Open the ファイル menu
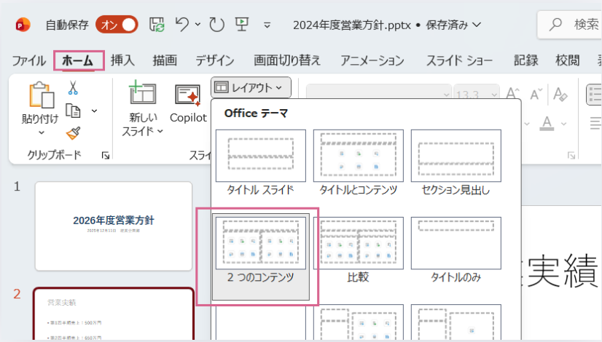Screen dimensions: 602x342 click(x=29, y=60)
